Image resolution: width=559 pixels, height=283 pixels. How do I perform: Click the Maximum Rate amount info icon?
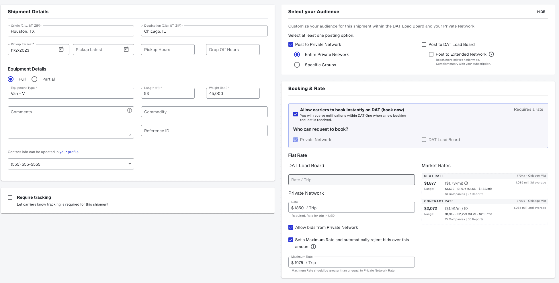tap(313, 247)
